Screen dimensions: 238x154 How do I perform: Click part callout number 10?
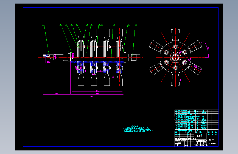coord(114,25)
